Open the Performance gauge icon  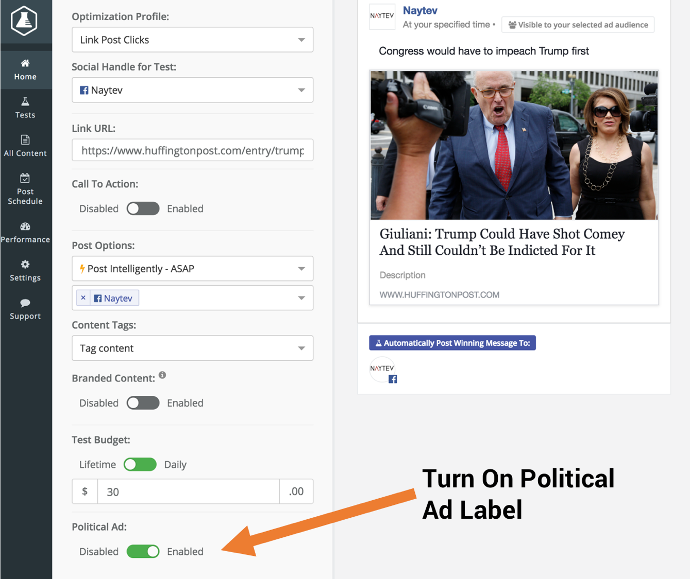click(25, 226)
